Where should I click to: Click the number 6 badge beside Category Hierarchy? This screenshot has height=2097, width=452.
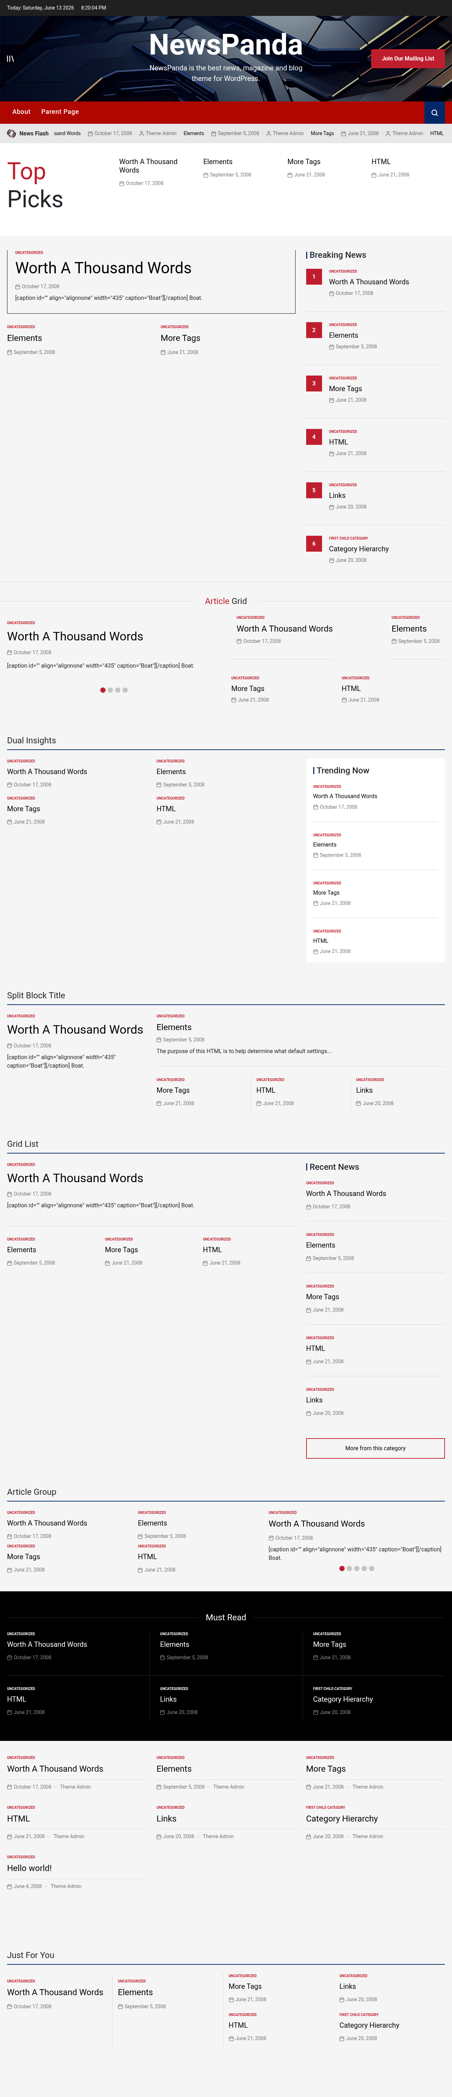click(314, 544)
